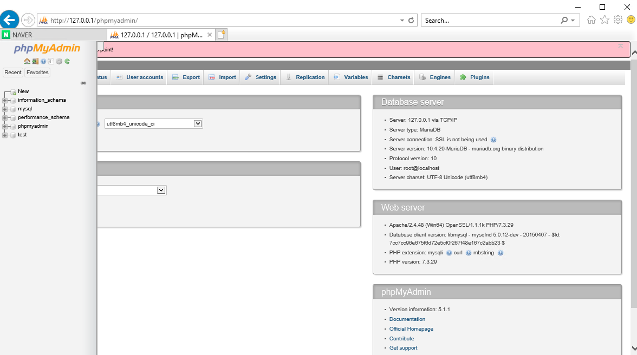Expand the mysql database node
Viewport: 637px width, 355px height.
tap(5, 109)
